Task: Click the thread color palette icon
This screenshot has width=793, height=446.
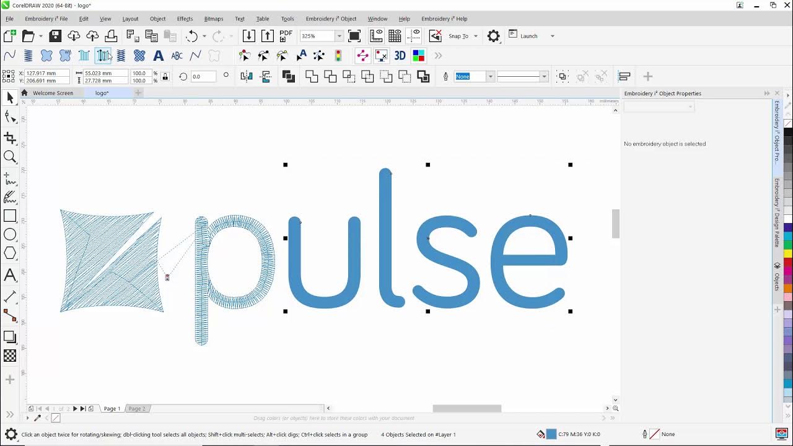Action: coord(419,56)
